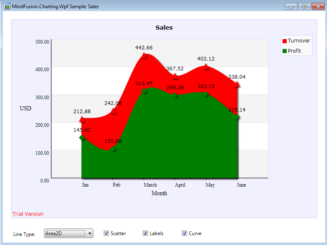Image resolution: width=327 pixels, height=245 pixels.
Task: Click the Trial Version text
Action: (28, 214)
